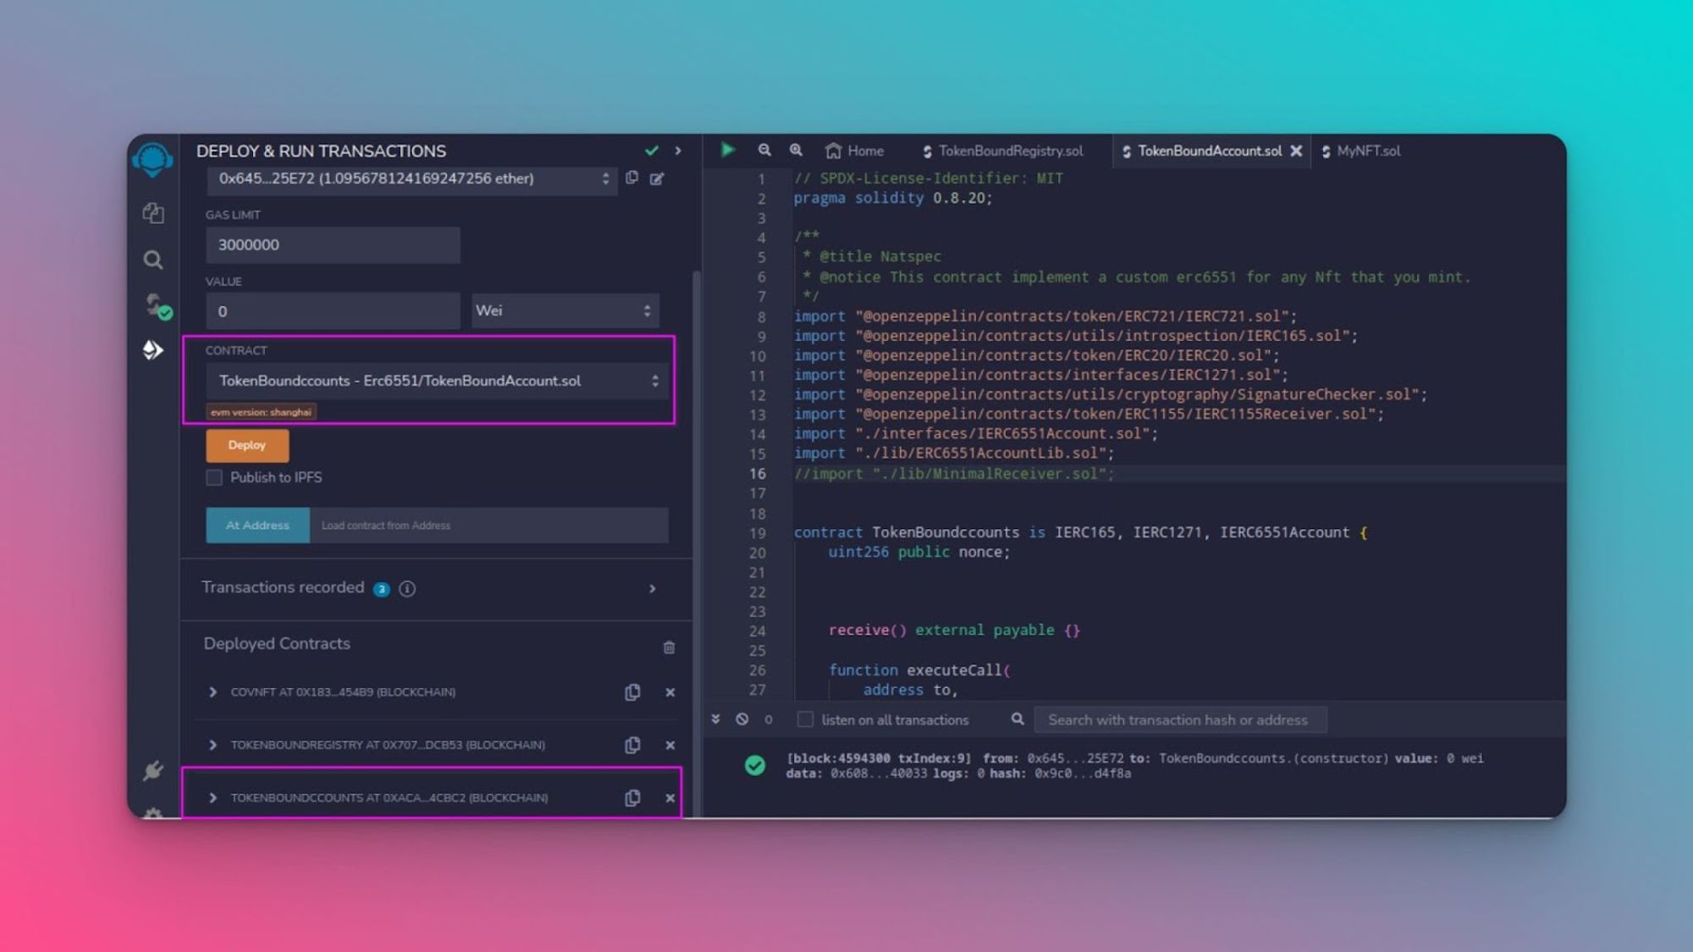1693x952 pixels.
Task: Open the CONTRACT selection dropdown
Action: [x=437, y=381]
